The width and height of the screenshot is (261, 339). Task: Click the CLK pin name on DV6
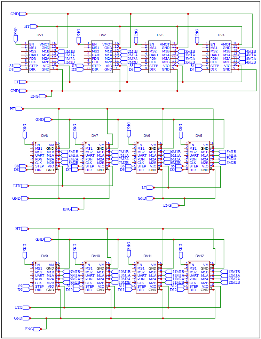141,163
